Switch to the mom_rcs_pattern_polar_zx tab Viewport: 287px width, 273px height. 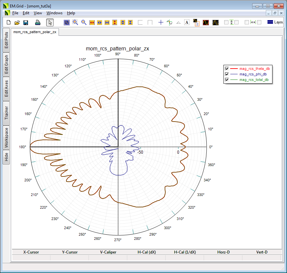click(35, 32)
